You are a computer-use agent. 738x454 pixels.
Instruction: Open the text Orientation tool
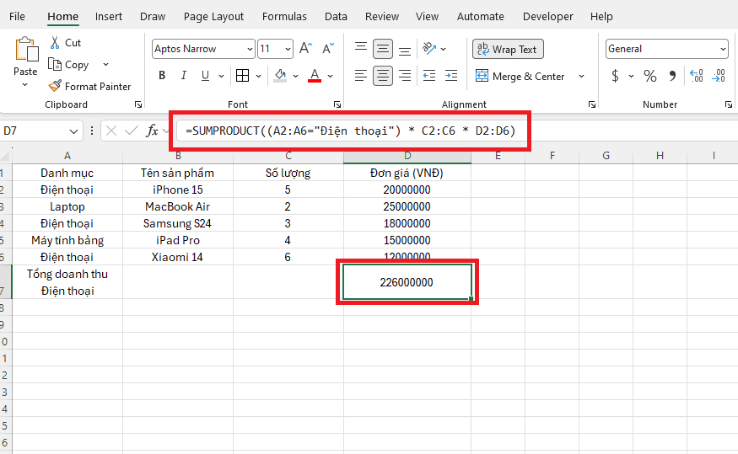429,48
